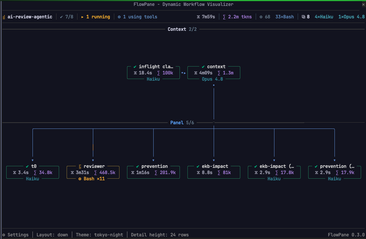Click the 1×Opus 4.8 model count
Screen dimensions: 366x239
click(x=352, y=17)
